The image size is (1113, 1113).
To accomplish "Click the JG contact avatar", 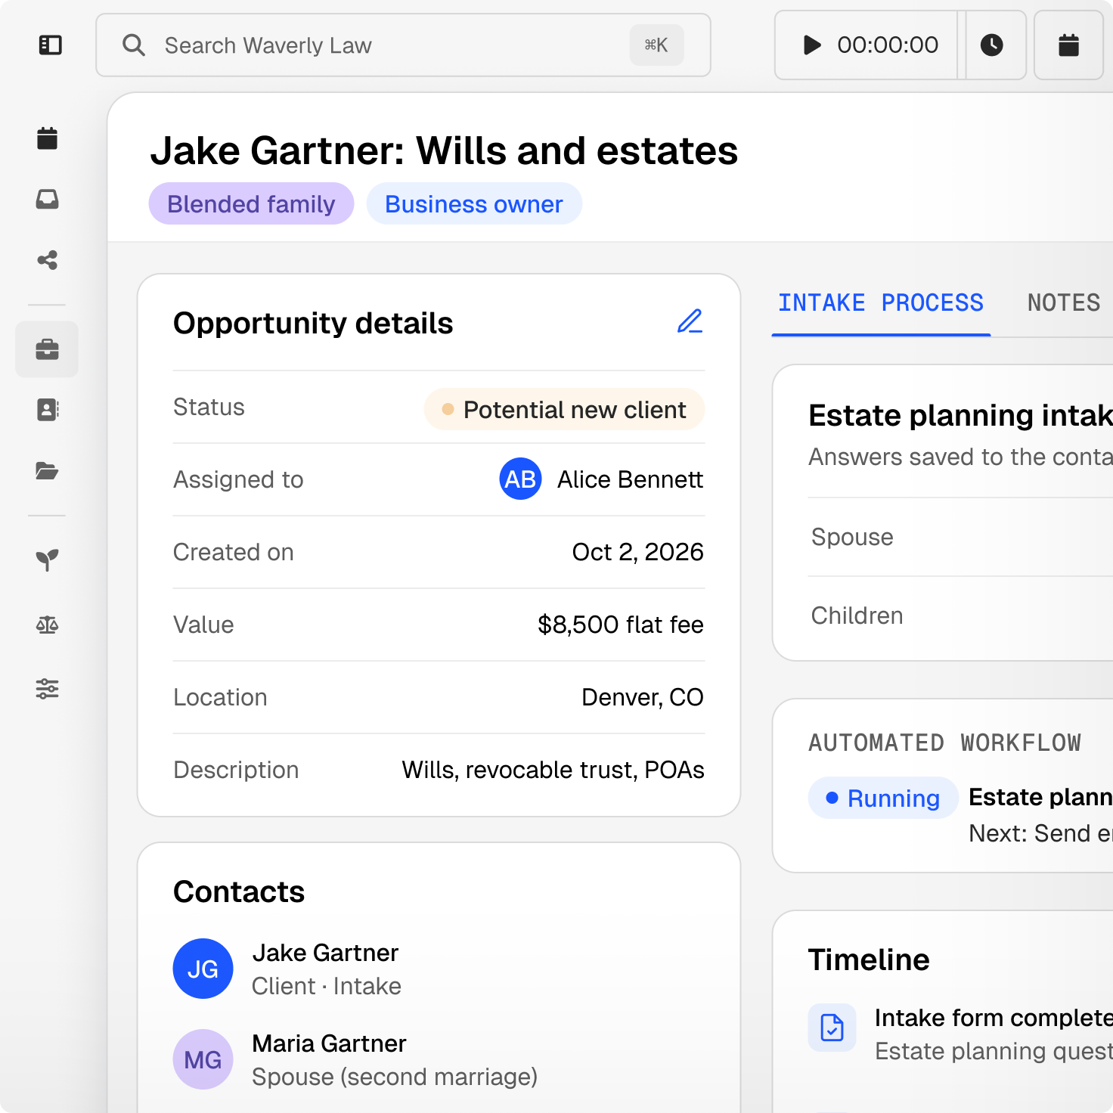I will [x=203, y=969].
